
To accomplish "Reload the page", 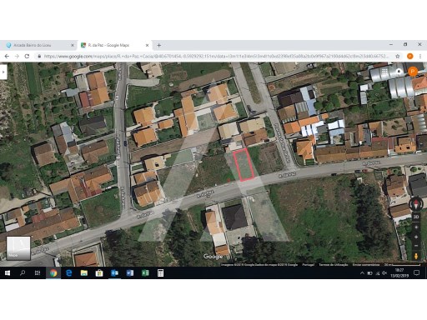I will (x=27, y=56).
